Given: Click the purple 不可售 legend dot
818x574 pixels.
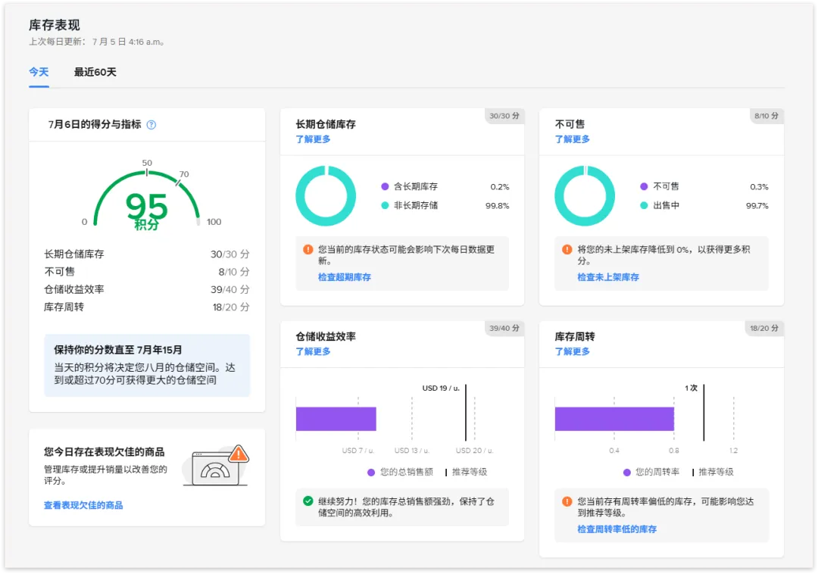Looking at the screenshot, I should pyautogui.click(x=644, y=186).
